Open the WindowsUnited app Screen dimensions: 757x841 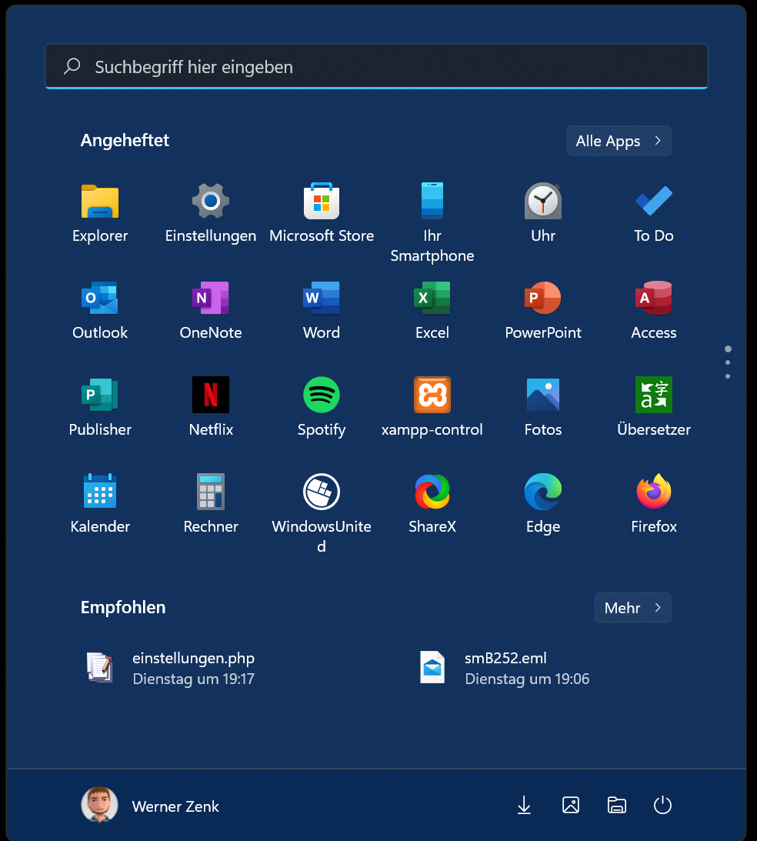tap(322, 492)
